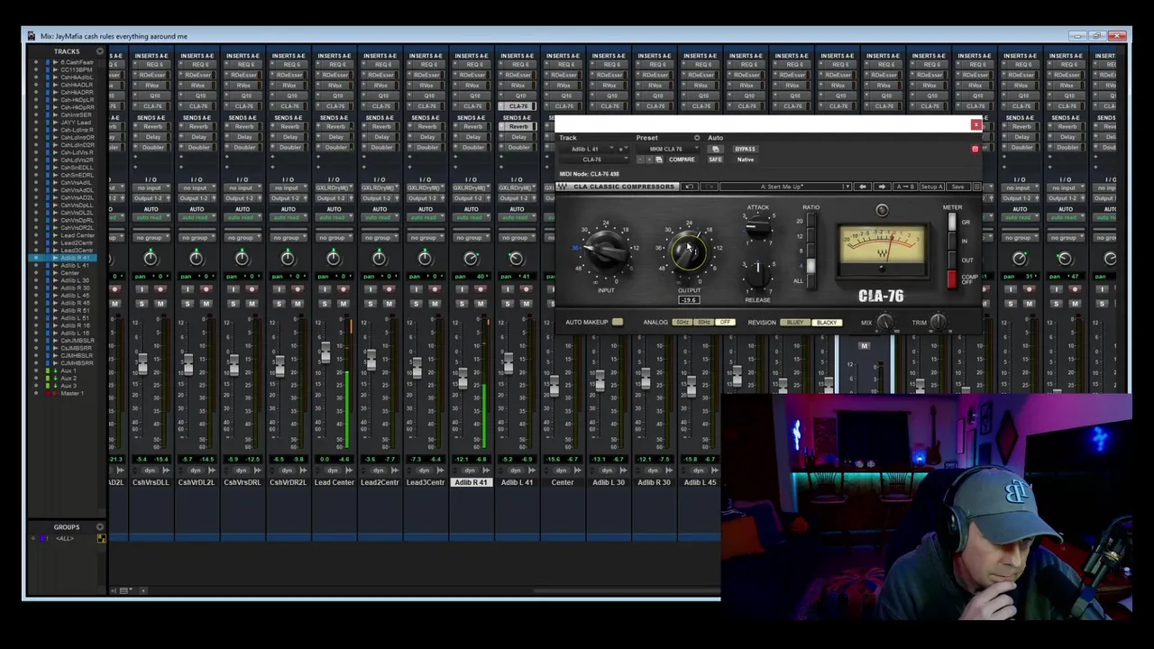Open no group dropdown on CshVrDL2L strip
The image size is (1154, 649).
point(197,238)
